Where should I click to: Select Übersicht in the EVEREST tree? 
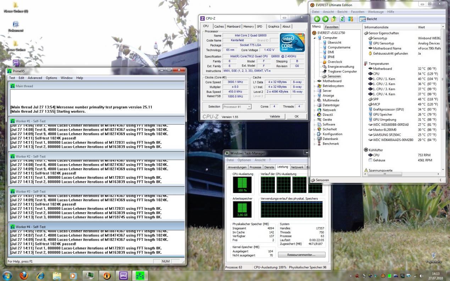tap(334, 43)
